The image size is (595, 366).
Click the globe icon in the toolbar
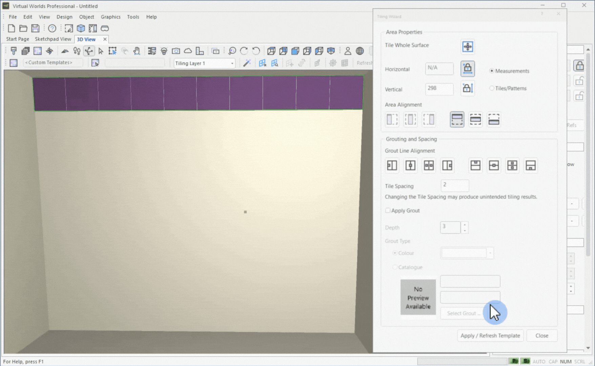pos(360,51)
